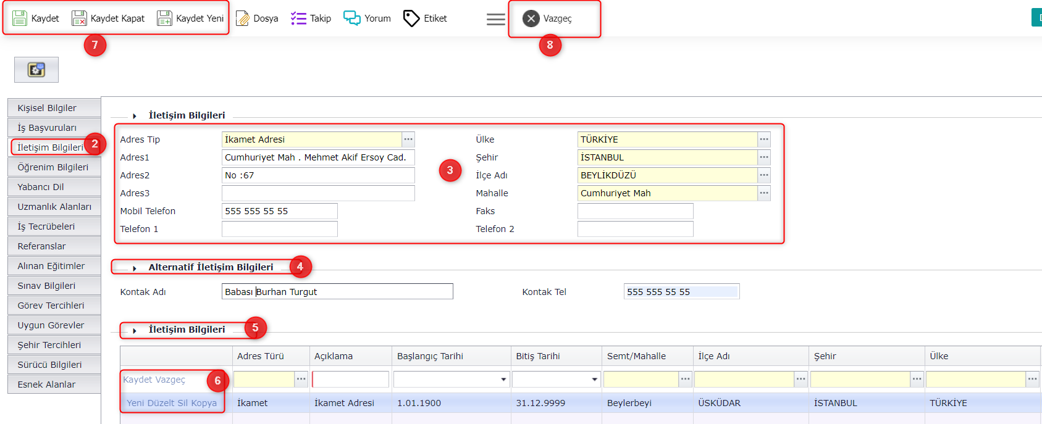Click the empty Telefon 1 field
Image resolution: width=1042 pixels, height=424 pixels.
(x=280, y=229)
